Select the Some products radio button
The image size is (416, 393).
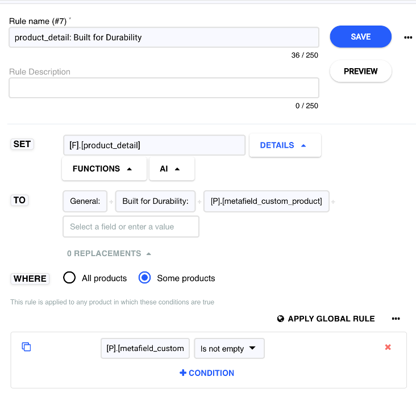[145, 278]
